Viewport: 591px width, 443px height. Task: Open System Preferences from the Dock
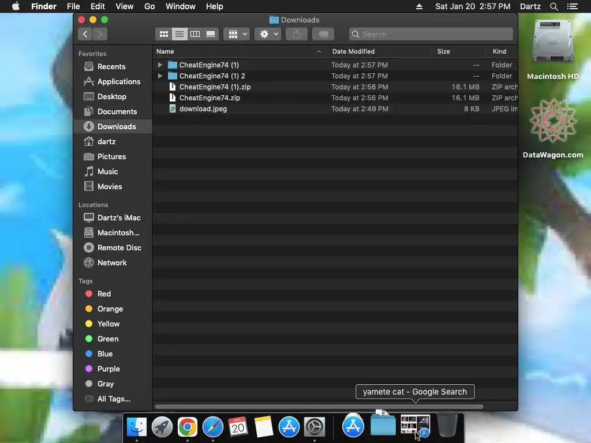315,427
